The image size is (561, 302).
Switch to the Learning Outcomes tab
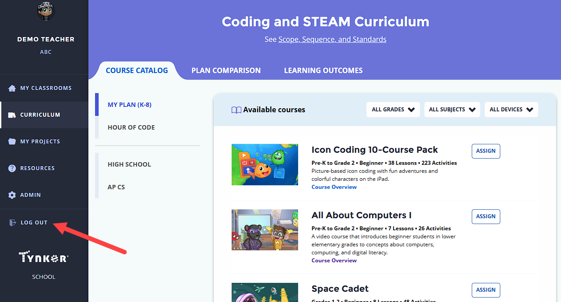[323, 70]
